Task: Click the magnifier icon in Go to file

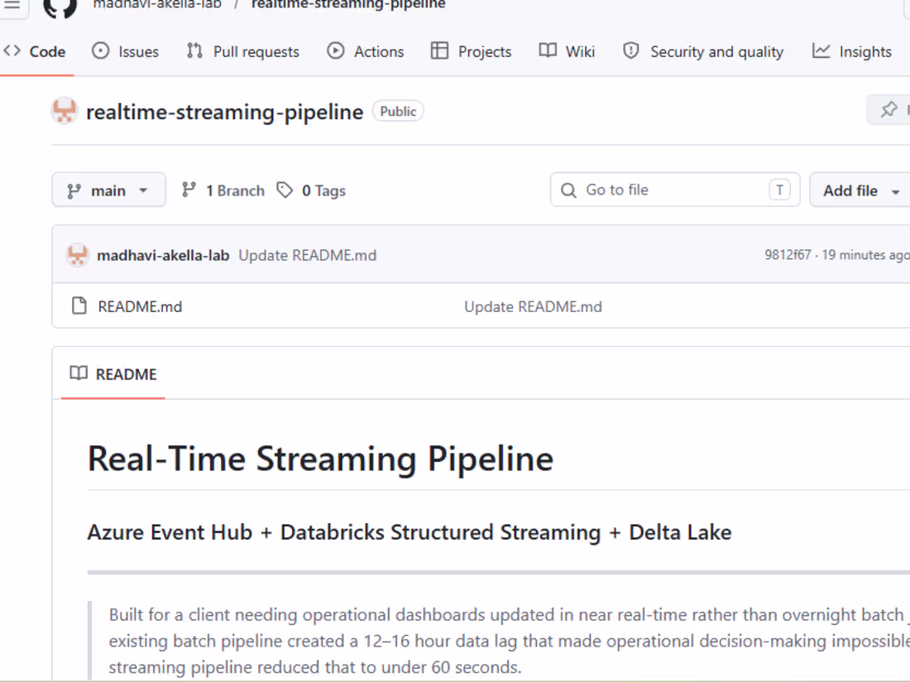Action: tap(569, 190)
